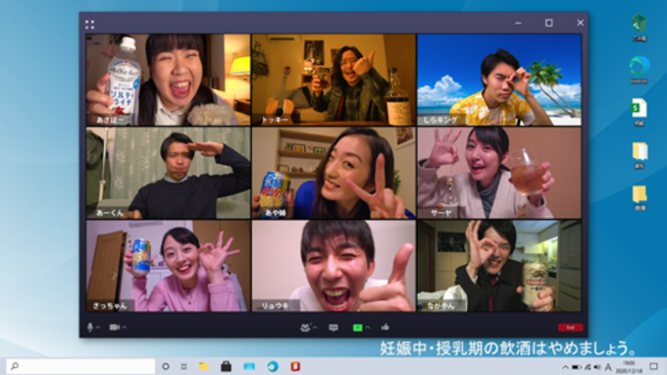Turn off the camera video icon
The width and height of the screenshot is (667, 375).
tap(115, 327)
